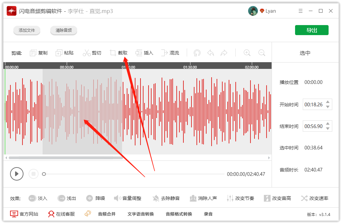Click the waveform horizontal scrollbar thumb
Image resolution: width=342 pixels, height=224 pixels.
click(66, 158)
